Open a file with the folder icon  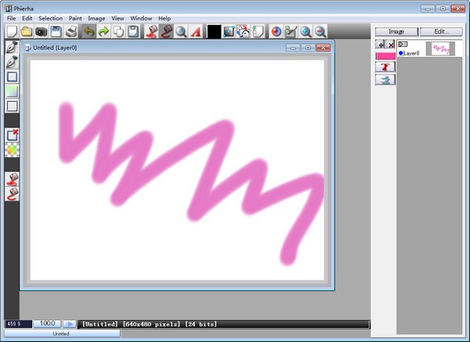(26, 32)
